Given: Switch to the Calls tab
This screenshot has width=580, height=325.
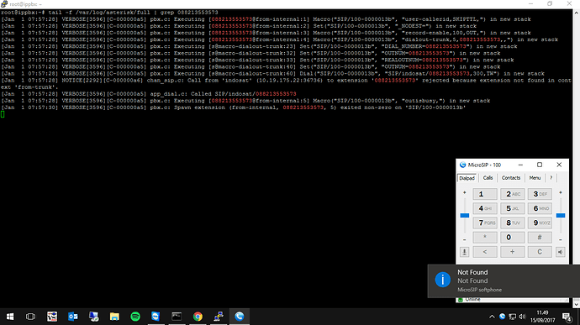Looking at the screenshot, I should click(x=488, y=178).
